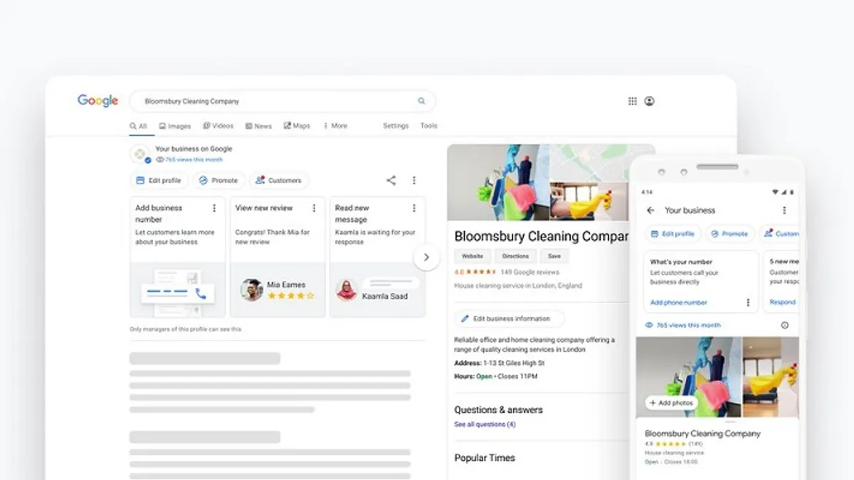
Task: Switch to the Videos tab
Action: pos(218,126)
